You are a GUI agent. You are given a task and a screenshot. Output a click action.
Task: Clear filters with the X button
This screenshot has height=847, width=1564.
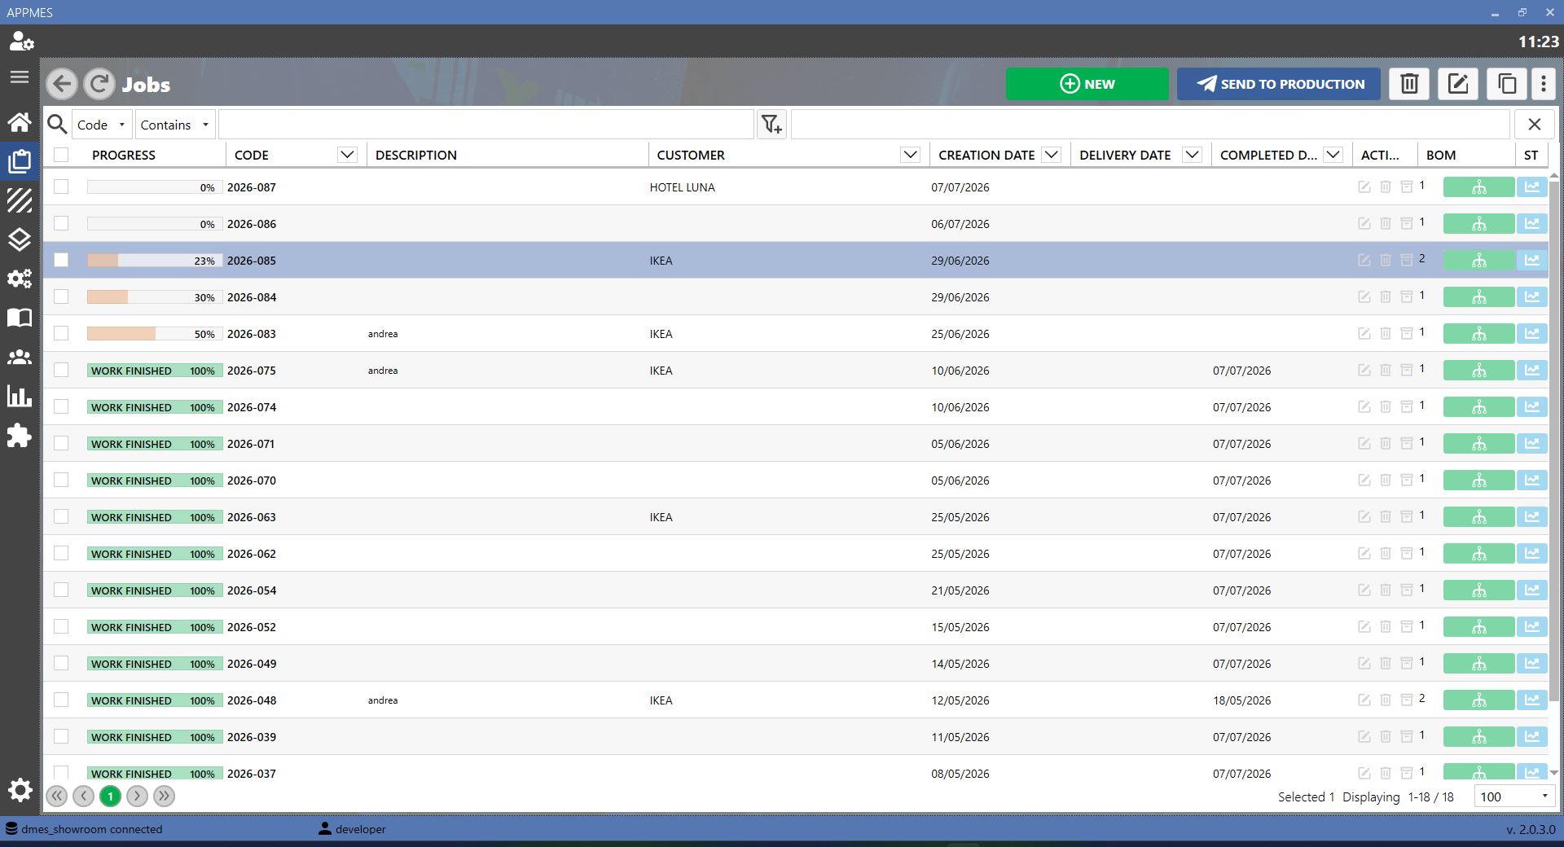pyautogui.click(x=1535, y=125)
